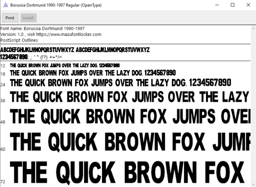The image size is (256, 187).
Task: Click the 18-point quick brown fox sample
Action: click(x=93, y=73)
